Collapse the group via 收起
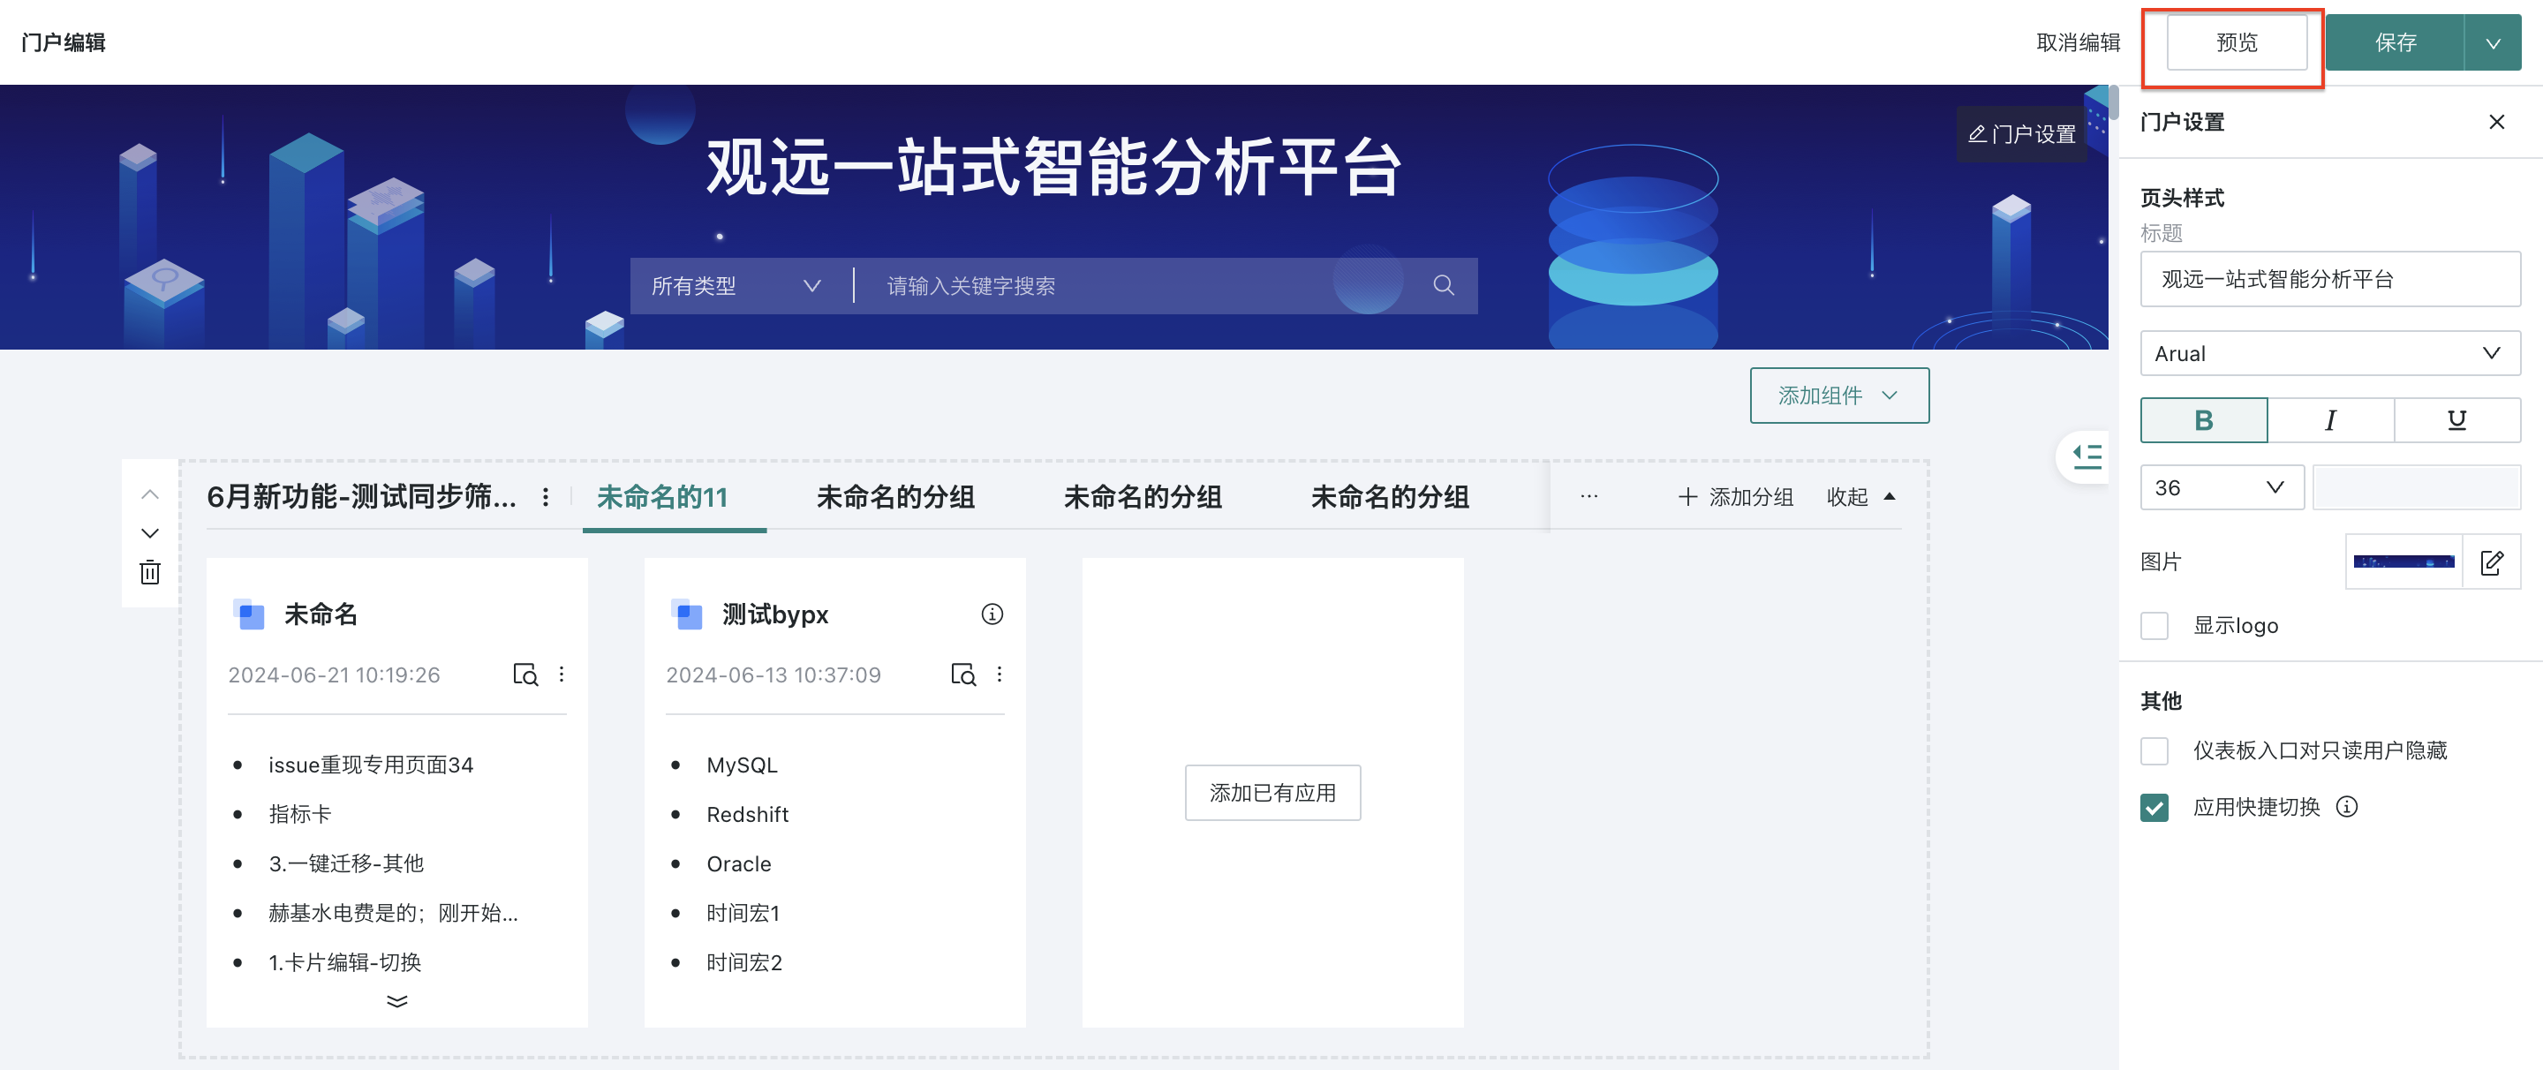This screenshot has height=1070, width=2543. pyautogui.click(x=1860, y=496)
